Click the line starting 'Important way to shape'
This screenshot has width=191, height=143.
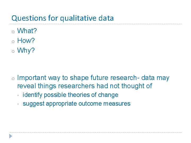[x=93, y=78]
